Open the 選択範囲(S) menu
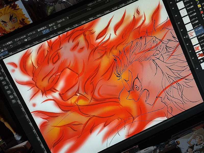Screen dimensions: 204x153 click(x=42, y=29)
